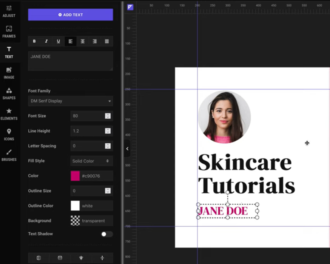The width and height of the screenshot is (330, 264).
Task: Open the Shapes tab in sidebar
Action: pos(9,94)
